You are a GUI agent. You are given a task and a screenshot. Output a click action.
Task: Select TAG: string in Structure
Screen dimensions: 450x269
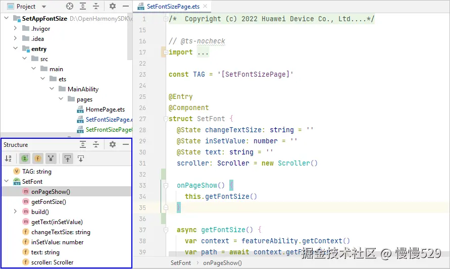click(x=37, y=172)
